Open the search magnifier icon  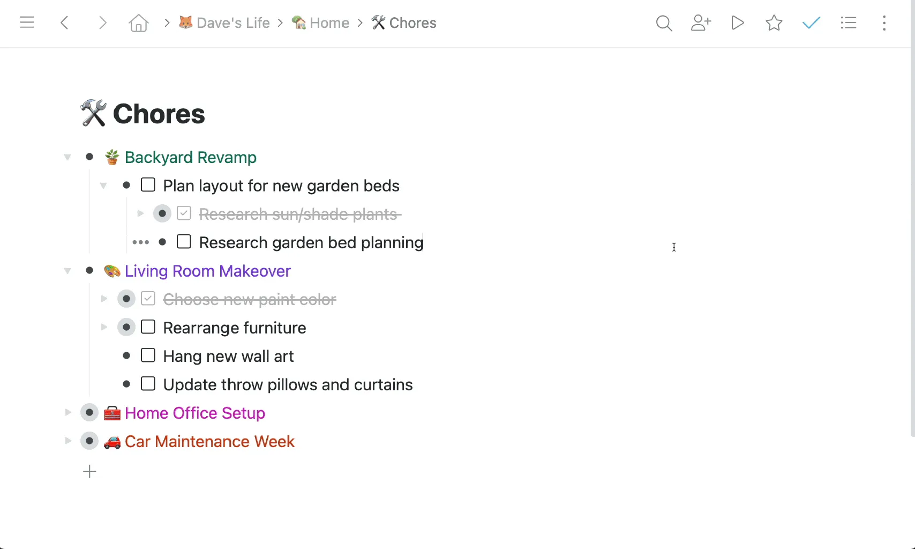(664, 23)
